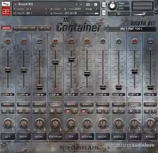This screenshot has width=158, height=153.
Task: Click the ROOM 1 channel pan knob
Action: tap(134, 123)
